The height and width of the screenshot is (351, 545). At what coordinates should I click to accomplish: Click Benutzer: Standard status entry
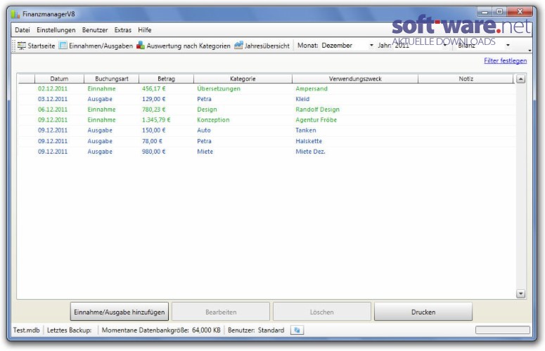click(256, 330)
